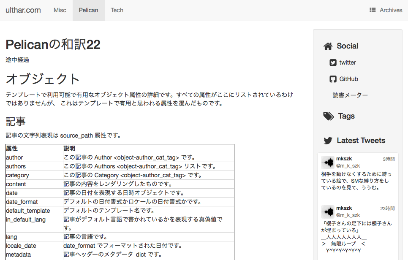Open the Misc category tab
408x260 pixels.
tap(60, 10)
